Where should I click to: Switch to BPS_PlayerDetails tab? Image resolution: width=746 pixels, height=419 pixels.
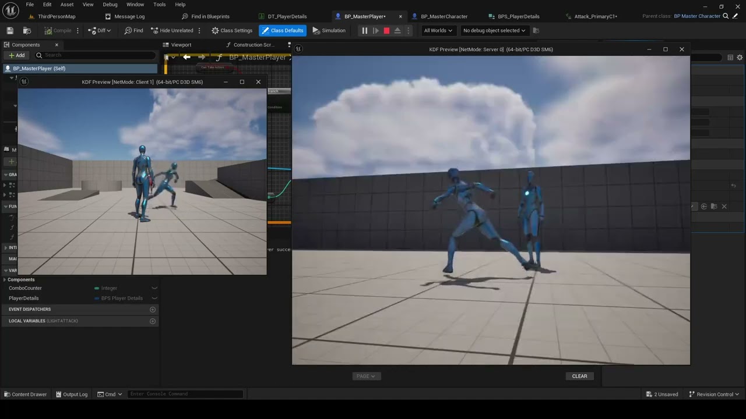click(519, 16)
